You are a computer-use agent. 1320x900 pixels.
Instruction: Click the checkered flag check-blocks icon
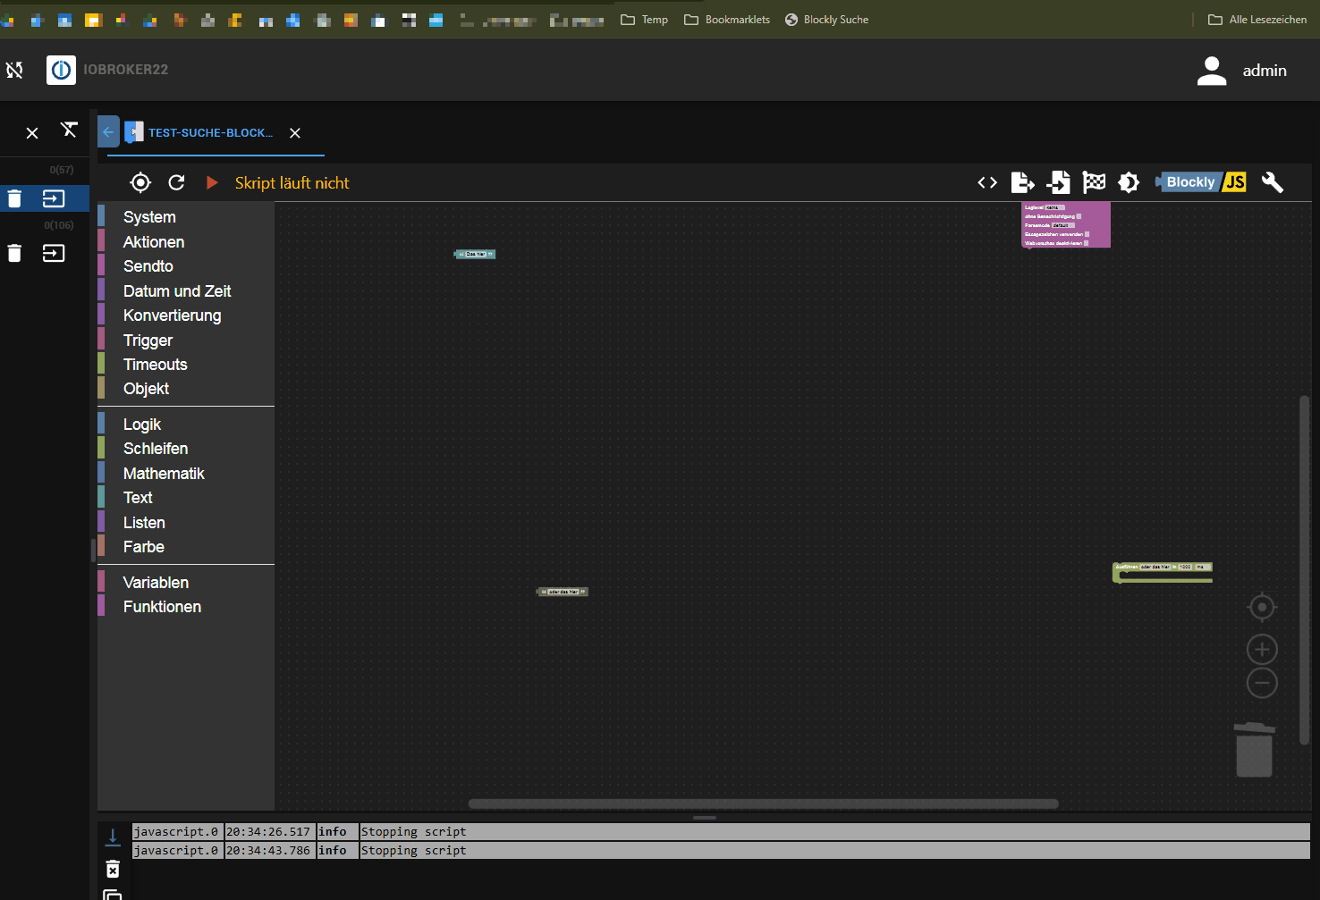(x=1094, y=182)
